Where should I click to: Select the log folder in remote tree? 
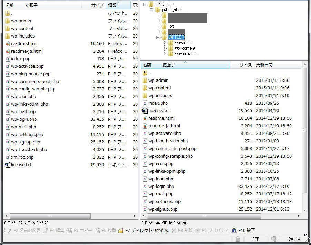point(171,26)
